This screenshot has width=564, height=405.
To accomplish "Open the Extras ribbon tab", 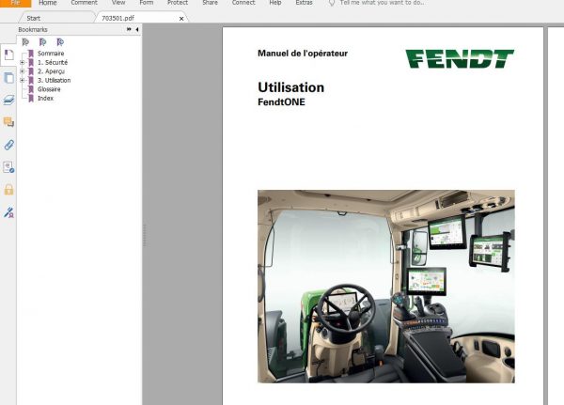I will coord(304,3).
